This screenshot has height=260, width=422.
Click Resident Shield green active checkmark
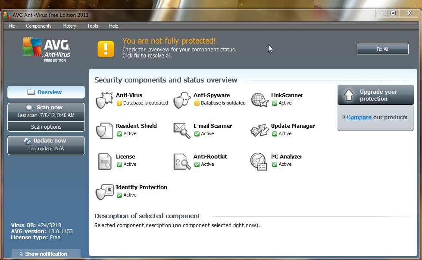coord(119,134)
